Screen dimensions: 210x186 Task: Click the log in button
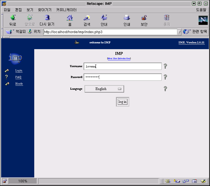click(x=122, y=102)
